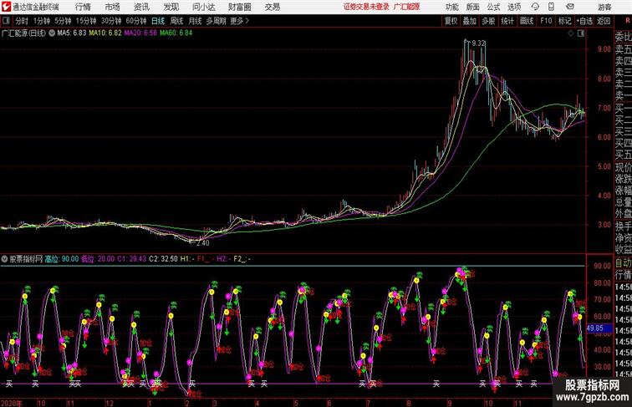Click the 画线 drawing tool button
Viewport: 632px width, 407px height.
(527, 21)
